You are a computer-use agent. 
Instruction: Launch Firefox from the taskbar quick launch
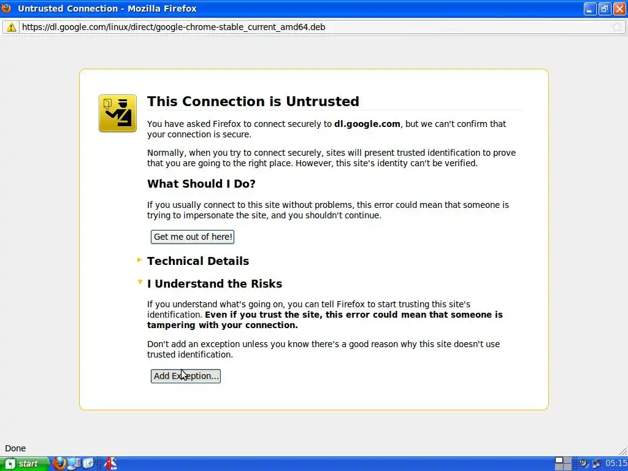[x=59, y=464]
